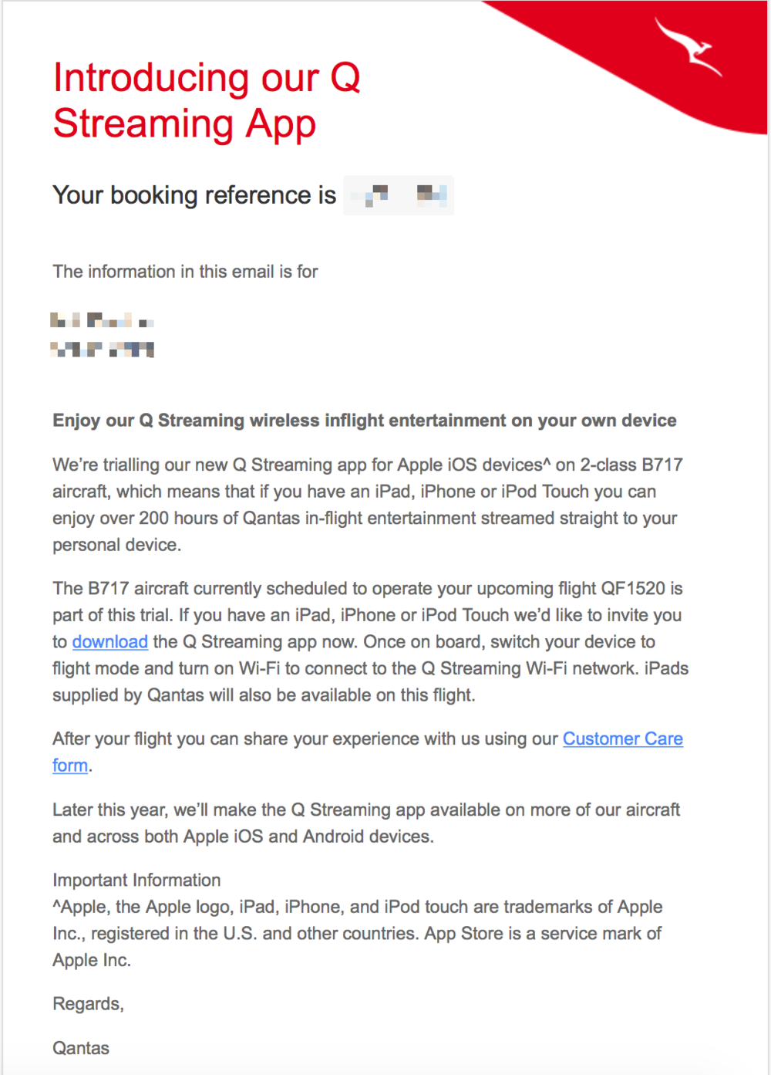
Task: Click the first blurred passenger name line
Action: [102, 320]
